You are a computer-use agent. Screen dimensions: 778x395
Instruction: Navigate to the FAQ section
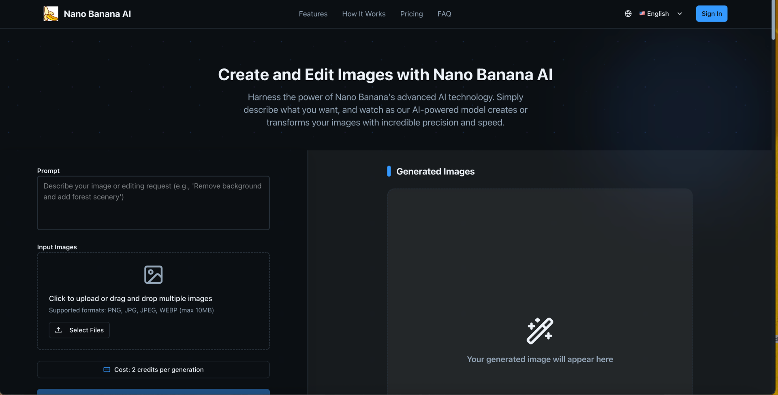(x=444, y=14)
